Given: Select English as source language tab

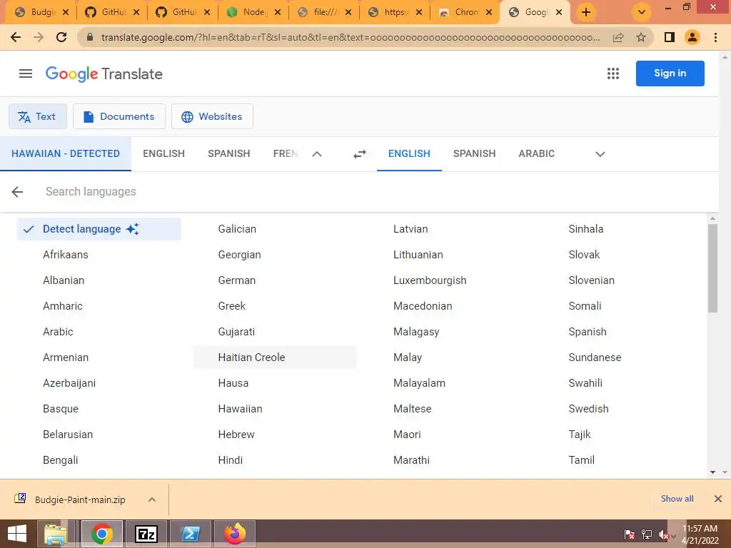Looking at the screenshot, I should 163,154.
